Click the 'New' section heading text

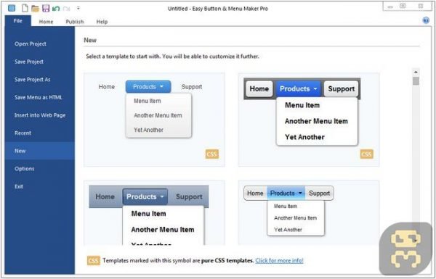tap(90, 40)
